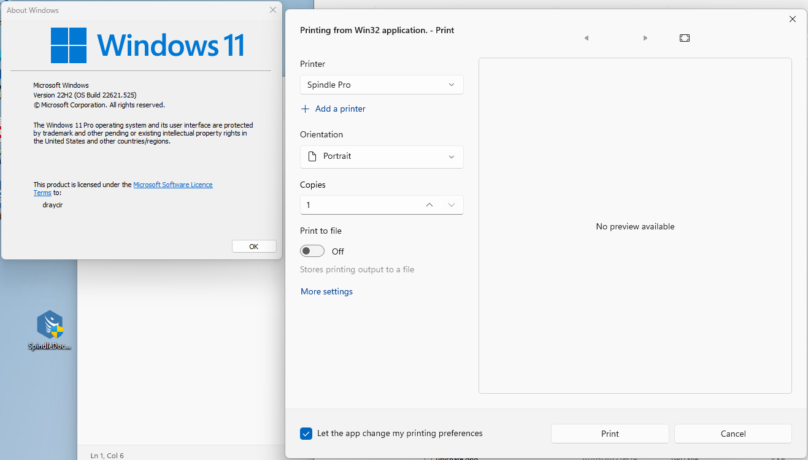Viewport: 808px width, 460px height.
Task: Click the About Windows title bar text
Action: (33, 10)
